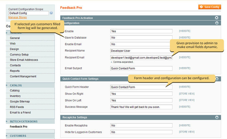This screenshot has width=227, height=139.
Task: Select Show On Right dropdown
Action: click(141, 94)
